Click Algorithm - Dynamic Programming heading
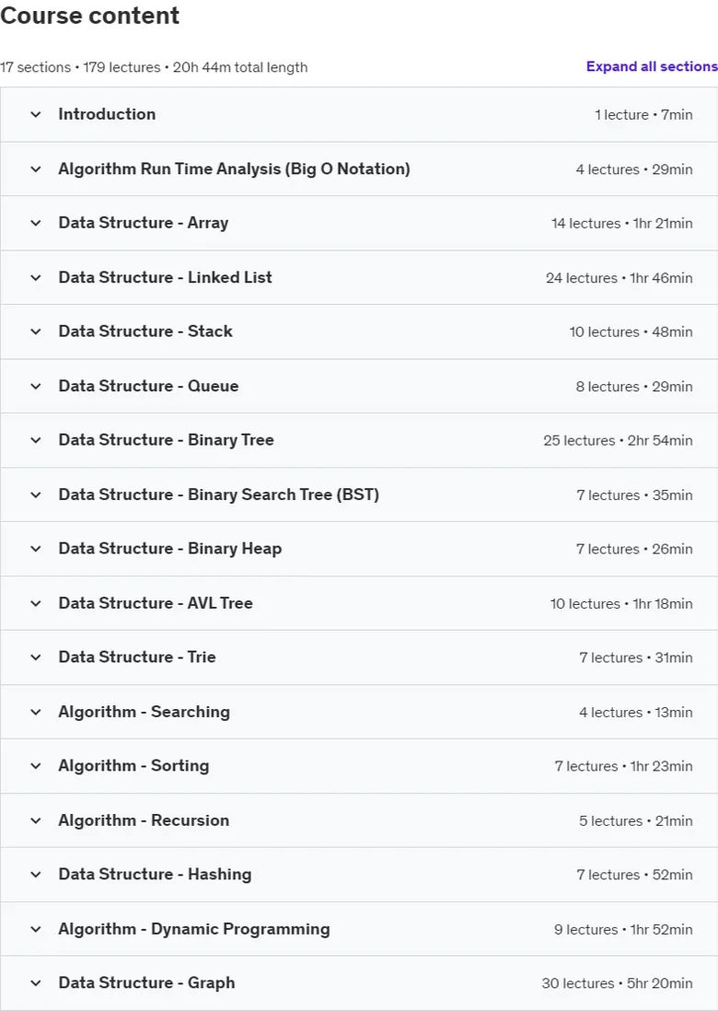The height and width of the screenshot is (1011, 718). [x=194, y=929]
